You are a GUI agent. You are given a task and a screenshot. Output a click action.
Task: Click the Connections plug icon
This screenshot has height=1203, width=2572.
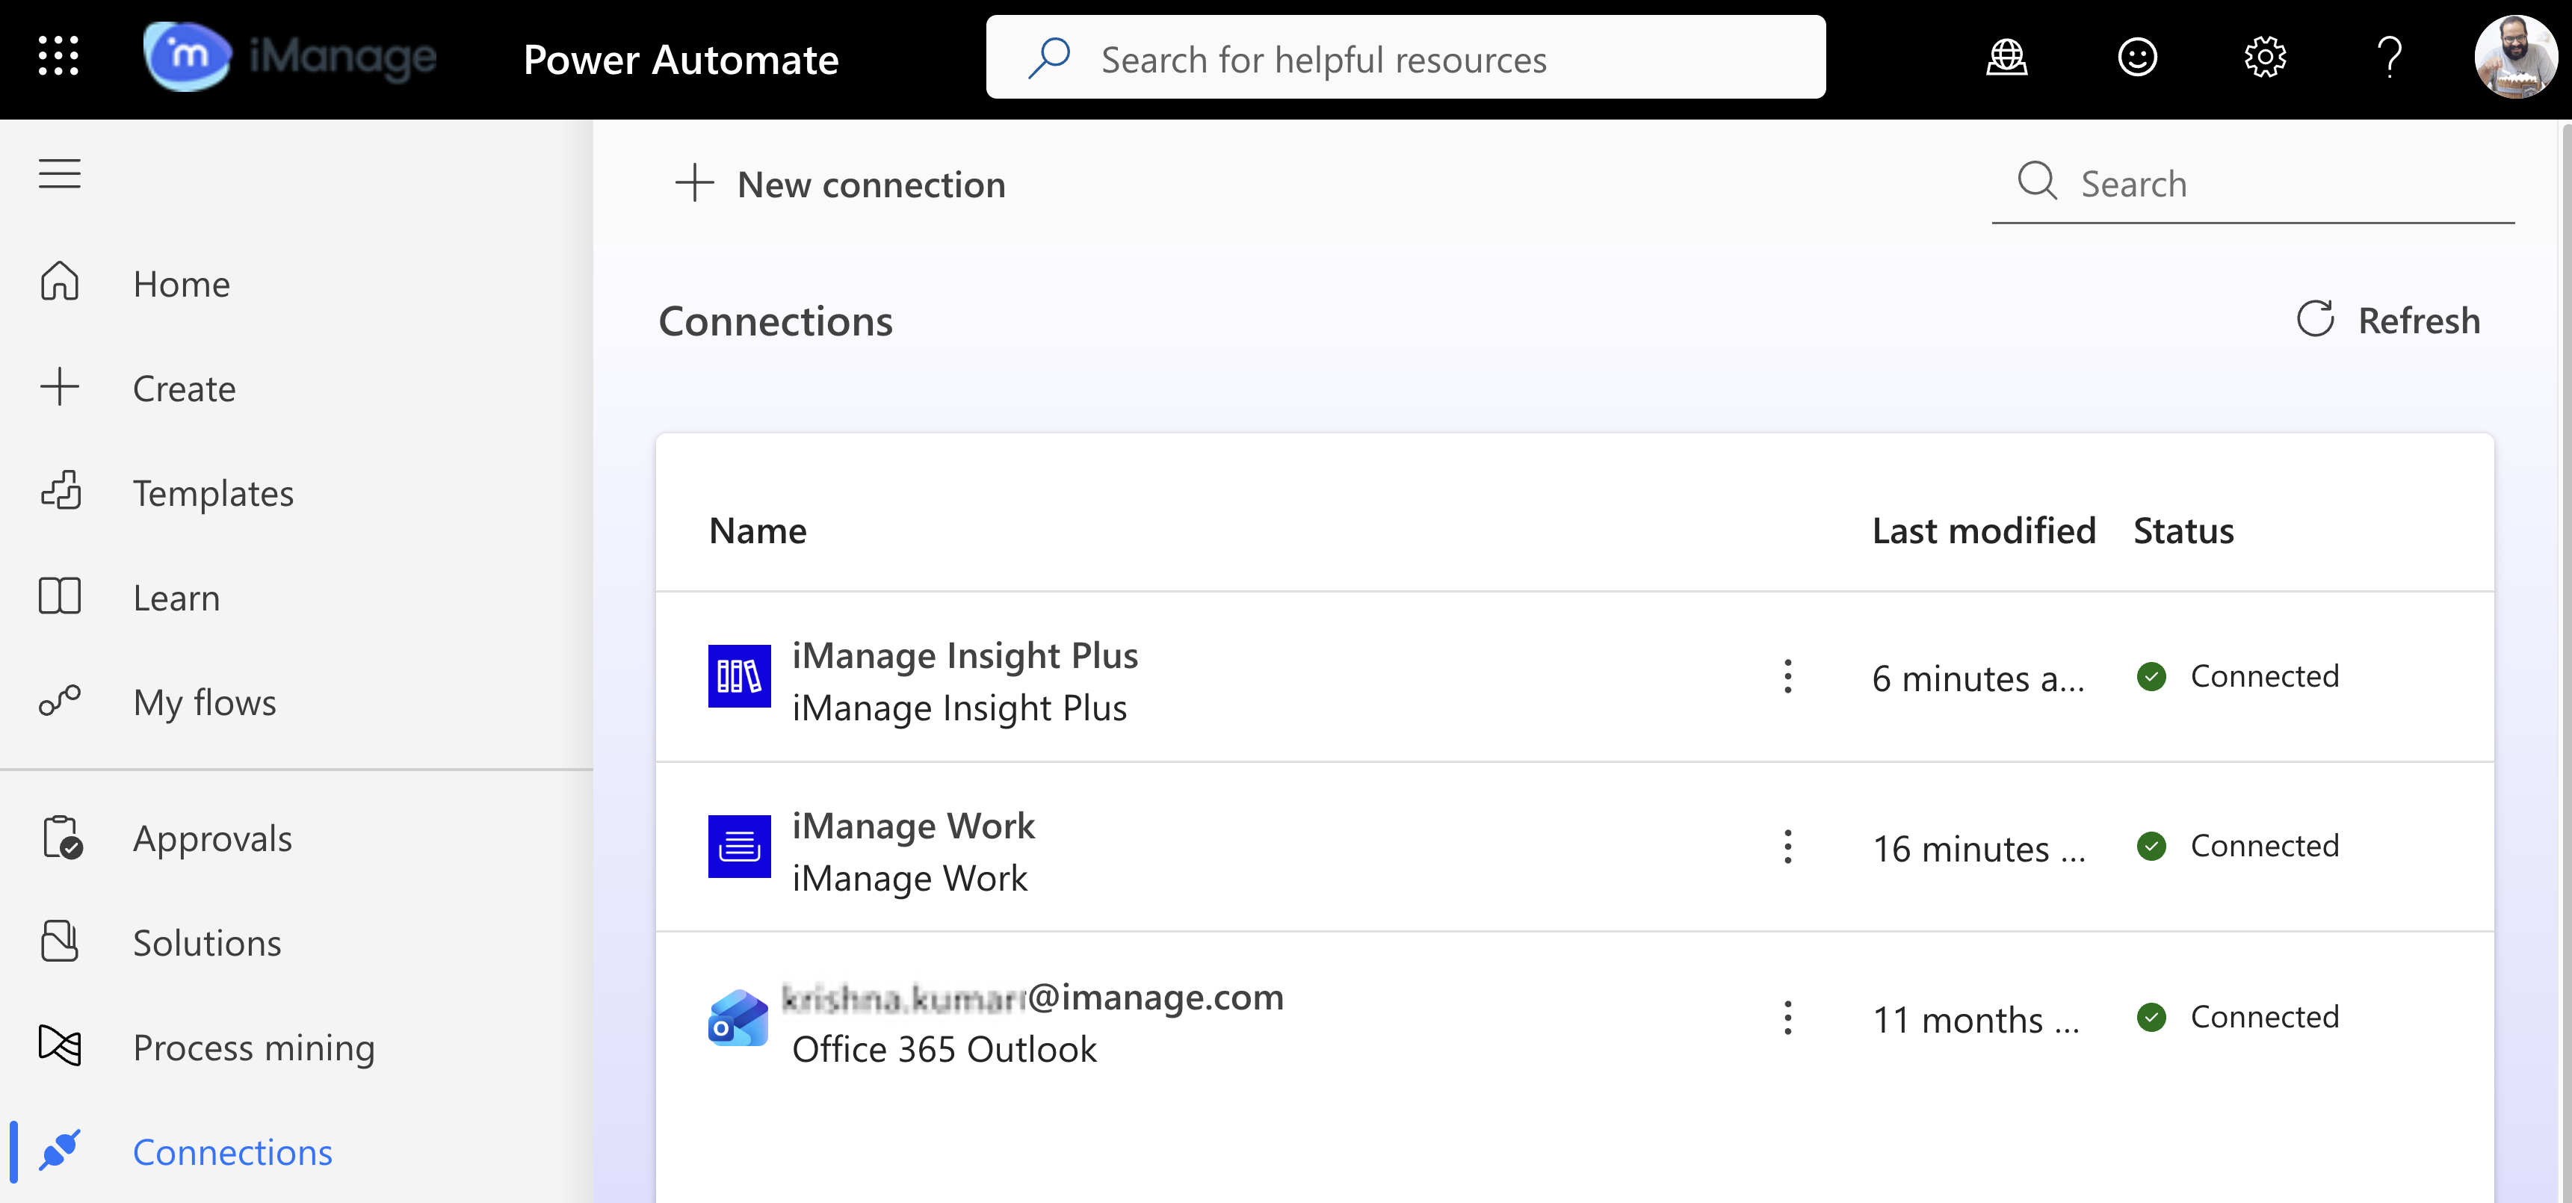pyautogui.click(x=60, y=1151)
